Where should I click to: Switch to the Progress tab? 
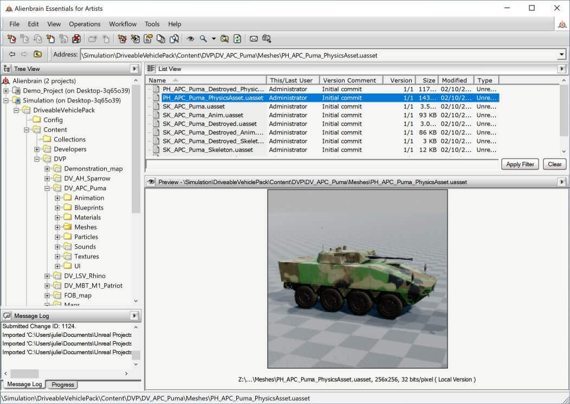point(62,385)
